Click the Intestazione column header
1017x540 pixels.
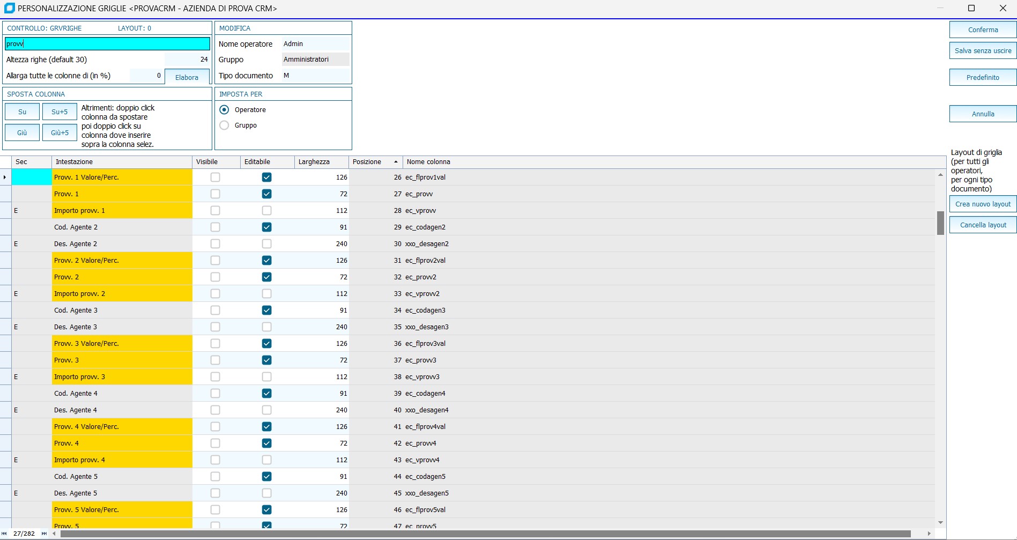(x=121, y=162)
